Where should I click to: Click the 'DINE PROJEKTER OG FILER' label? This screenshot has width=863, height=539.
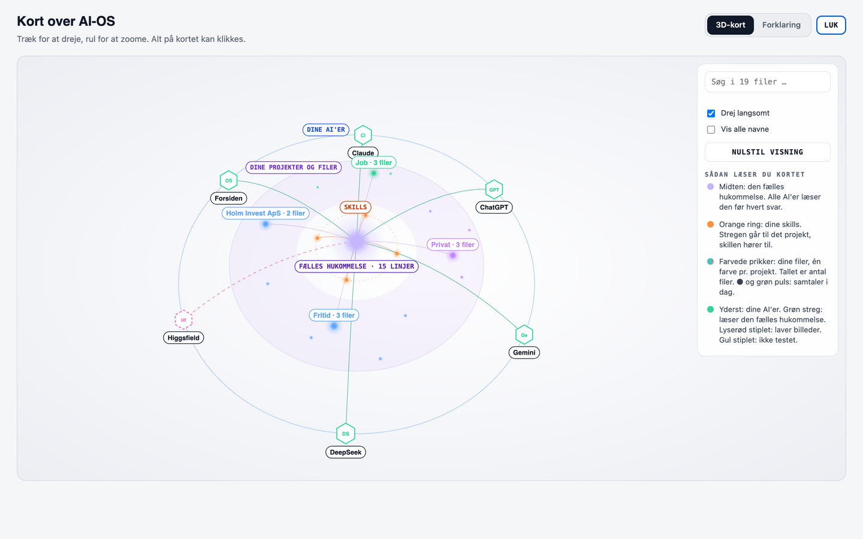(294, 168)
